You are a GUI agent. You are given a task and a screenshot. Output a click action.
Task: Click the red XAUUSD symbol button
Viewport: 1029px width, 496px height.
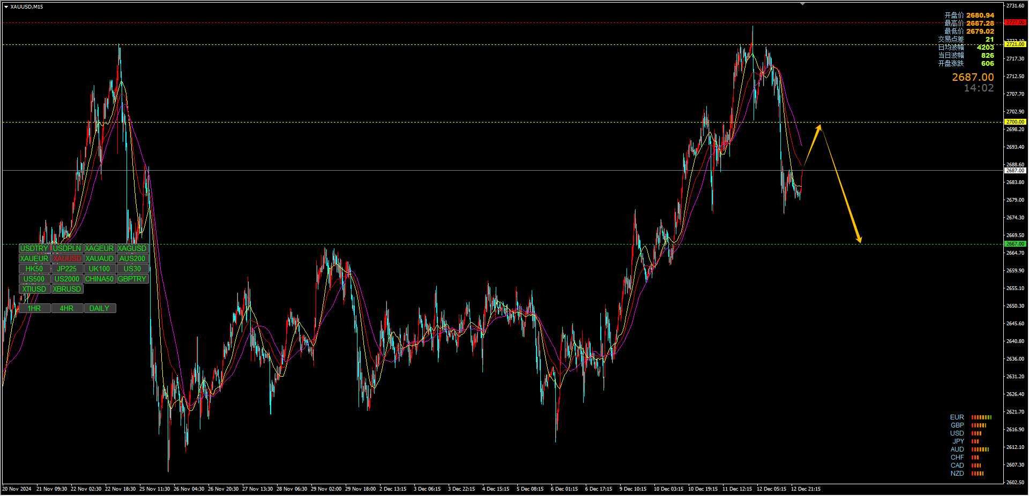[x=67, y=258]
